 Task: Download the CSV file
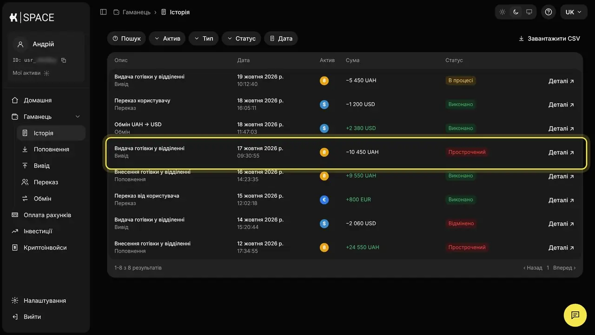(549, 39)
